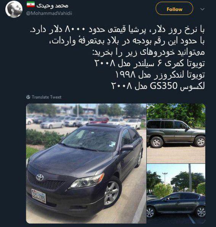Click the Land Cruiser's rear wheel

coord(157,142)
